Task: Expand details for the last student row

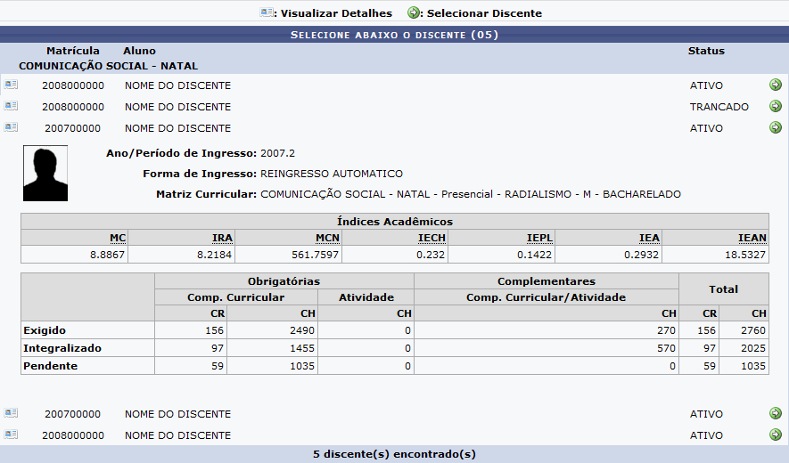Action: [11, 435]
